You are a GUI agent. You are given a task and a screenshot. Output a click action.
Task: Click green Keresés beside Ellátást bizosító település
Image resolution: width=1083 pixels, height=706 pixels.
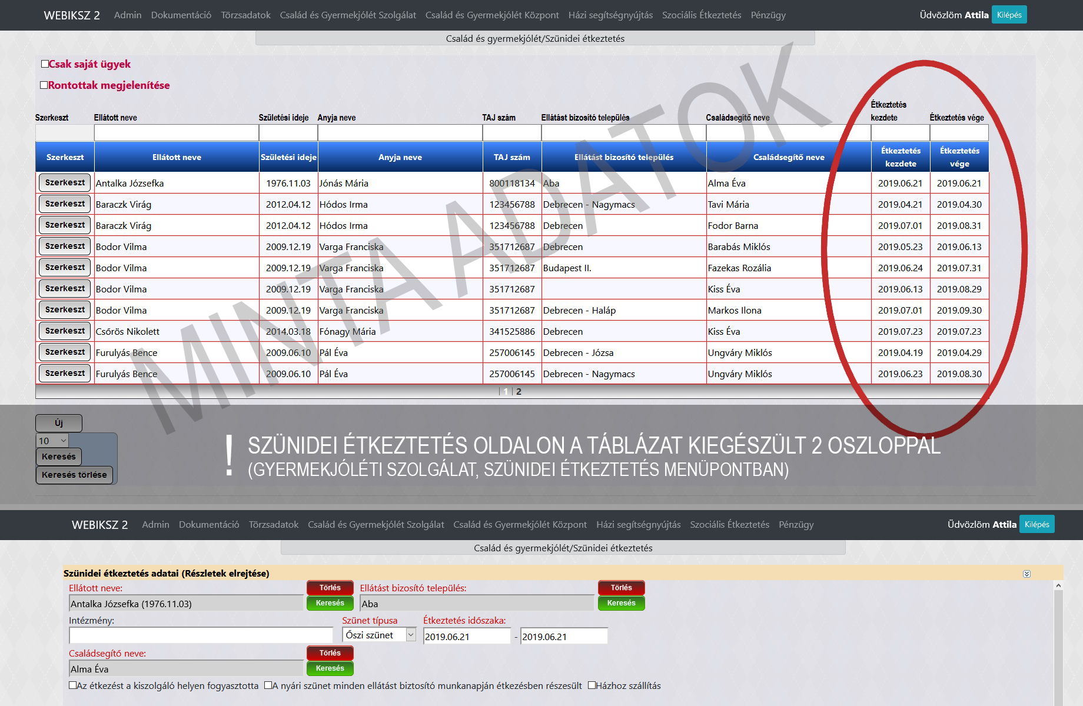tap(621, 603)
